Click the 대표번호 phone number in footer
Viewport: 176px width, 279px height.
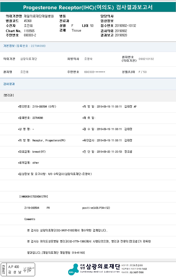click(x=137, y=272)
